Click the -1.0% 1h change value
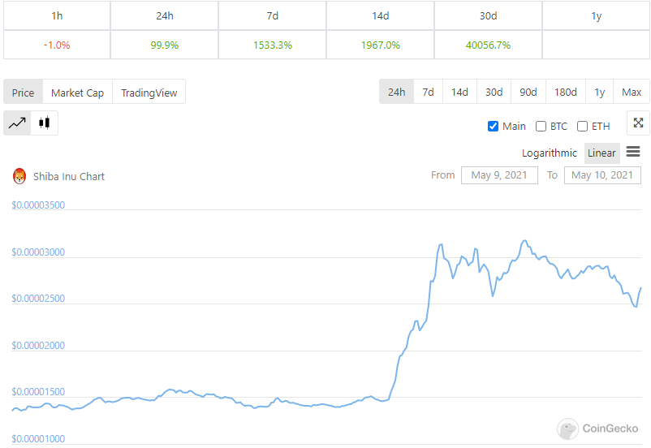651x448 pixels. pos(57,45)
